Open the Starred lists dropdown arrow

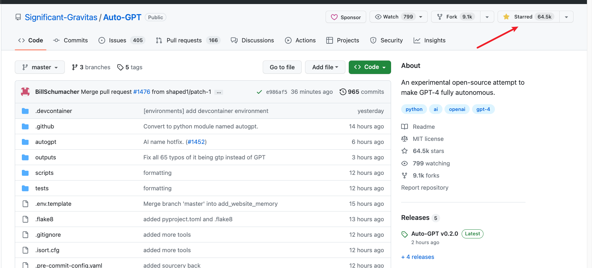[x=566, y=17]
